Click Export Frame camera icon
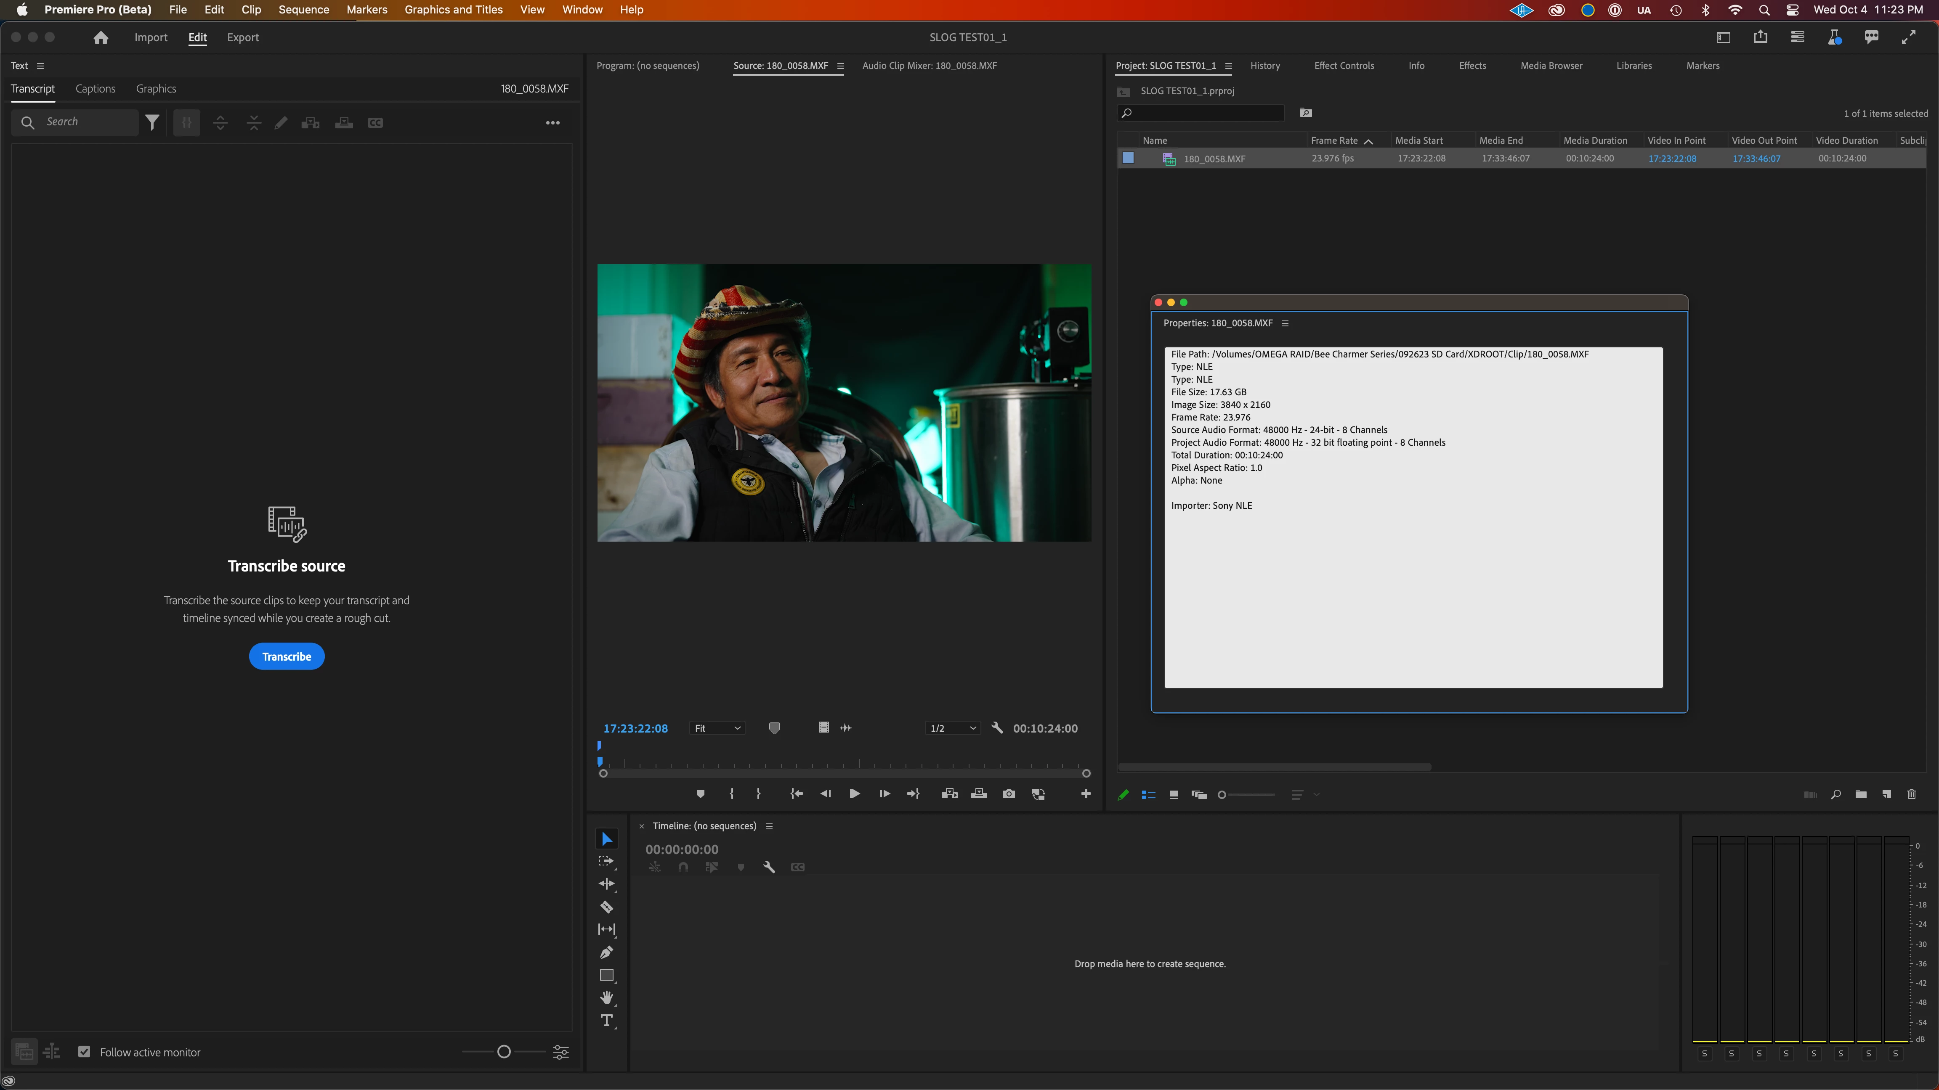1939x1090 pixels. click(x=1009, y=794)
